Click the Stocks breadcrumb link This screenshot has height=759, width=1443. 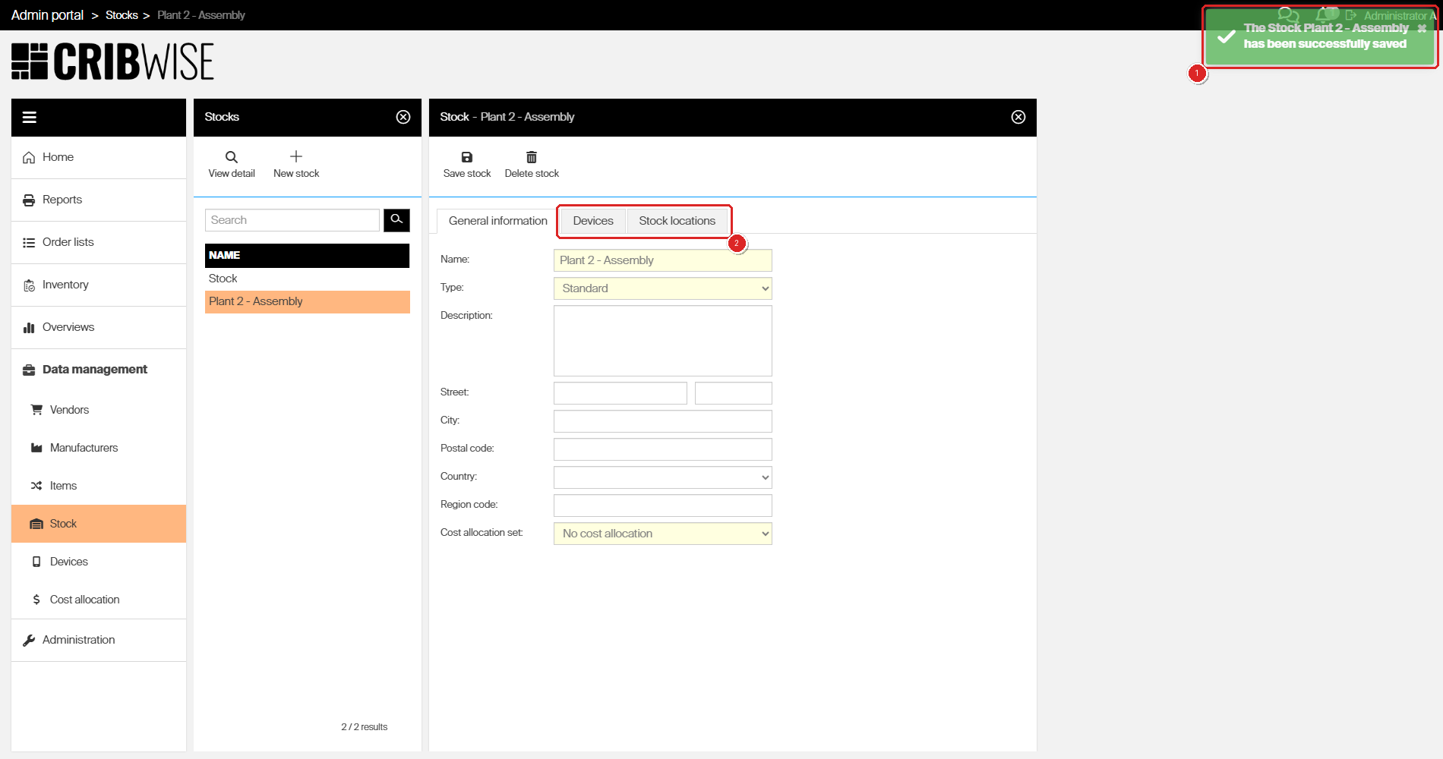click(122, 15)
